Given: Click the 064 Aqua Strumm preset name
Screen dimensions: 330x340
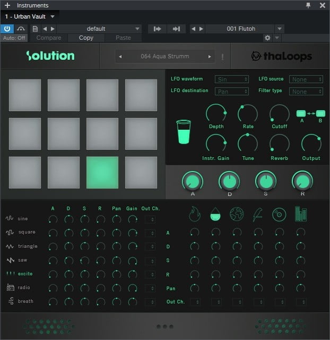Looking at the screenshot, I should (x=165, y=56).
